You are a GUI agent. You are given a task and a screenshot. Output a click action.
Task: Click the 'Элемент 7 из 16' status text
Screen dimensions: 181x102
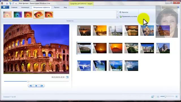click(x=9, y=97)
